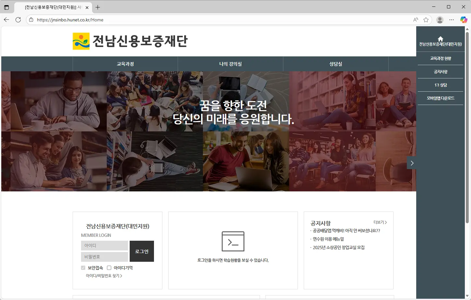The width and height of the screenshot is (471, 300).
Task: Select the 나의 강의실 menu item
Action: pyautogui.click(x=230, y=64)
